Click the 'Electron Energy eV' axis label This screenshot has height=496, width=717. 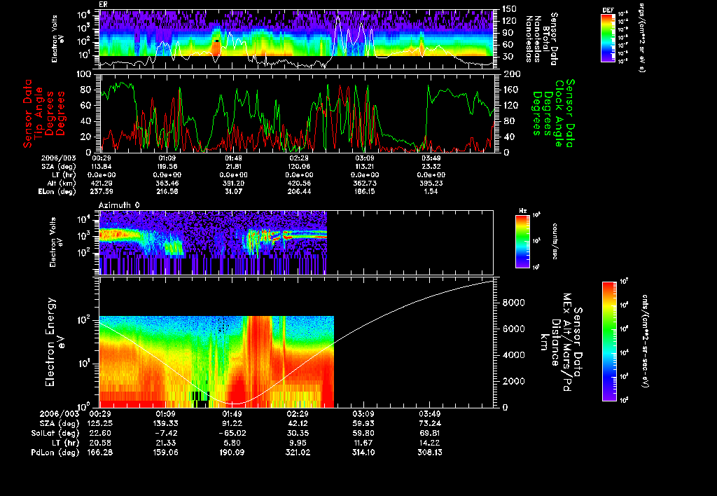(55, 343)
